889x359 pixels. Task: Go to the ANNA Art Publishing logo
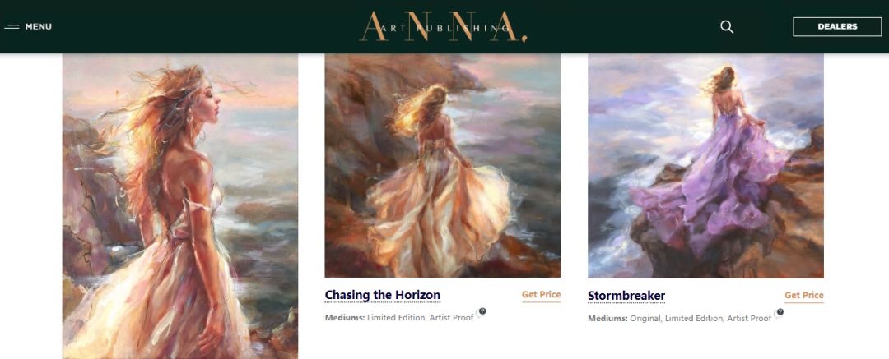pos(444,26)
